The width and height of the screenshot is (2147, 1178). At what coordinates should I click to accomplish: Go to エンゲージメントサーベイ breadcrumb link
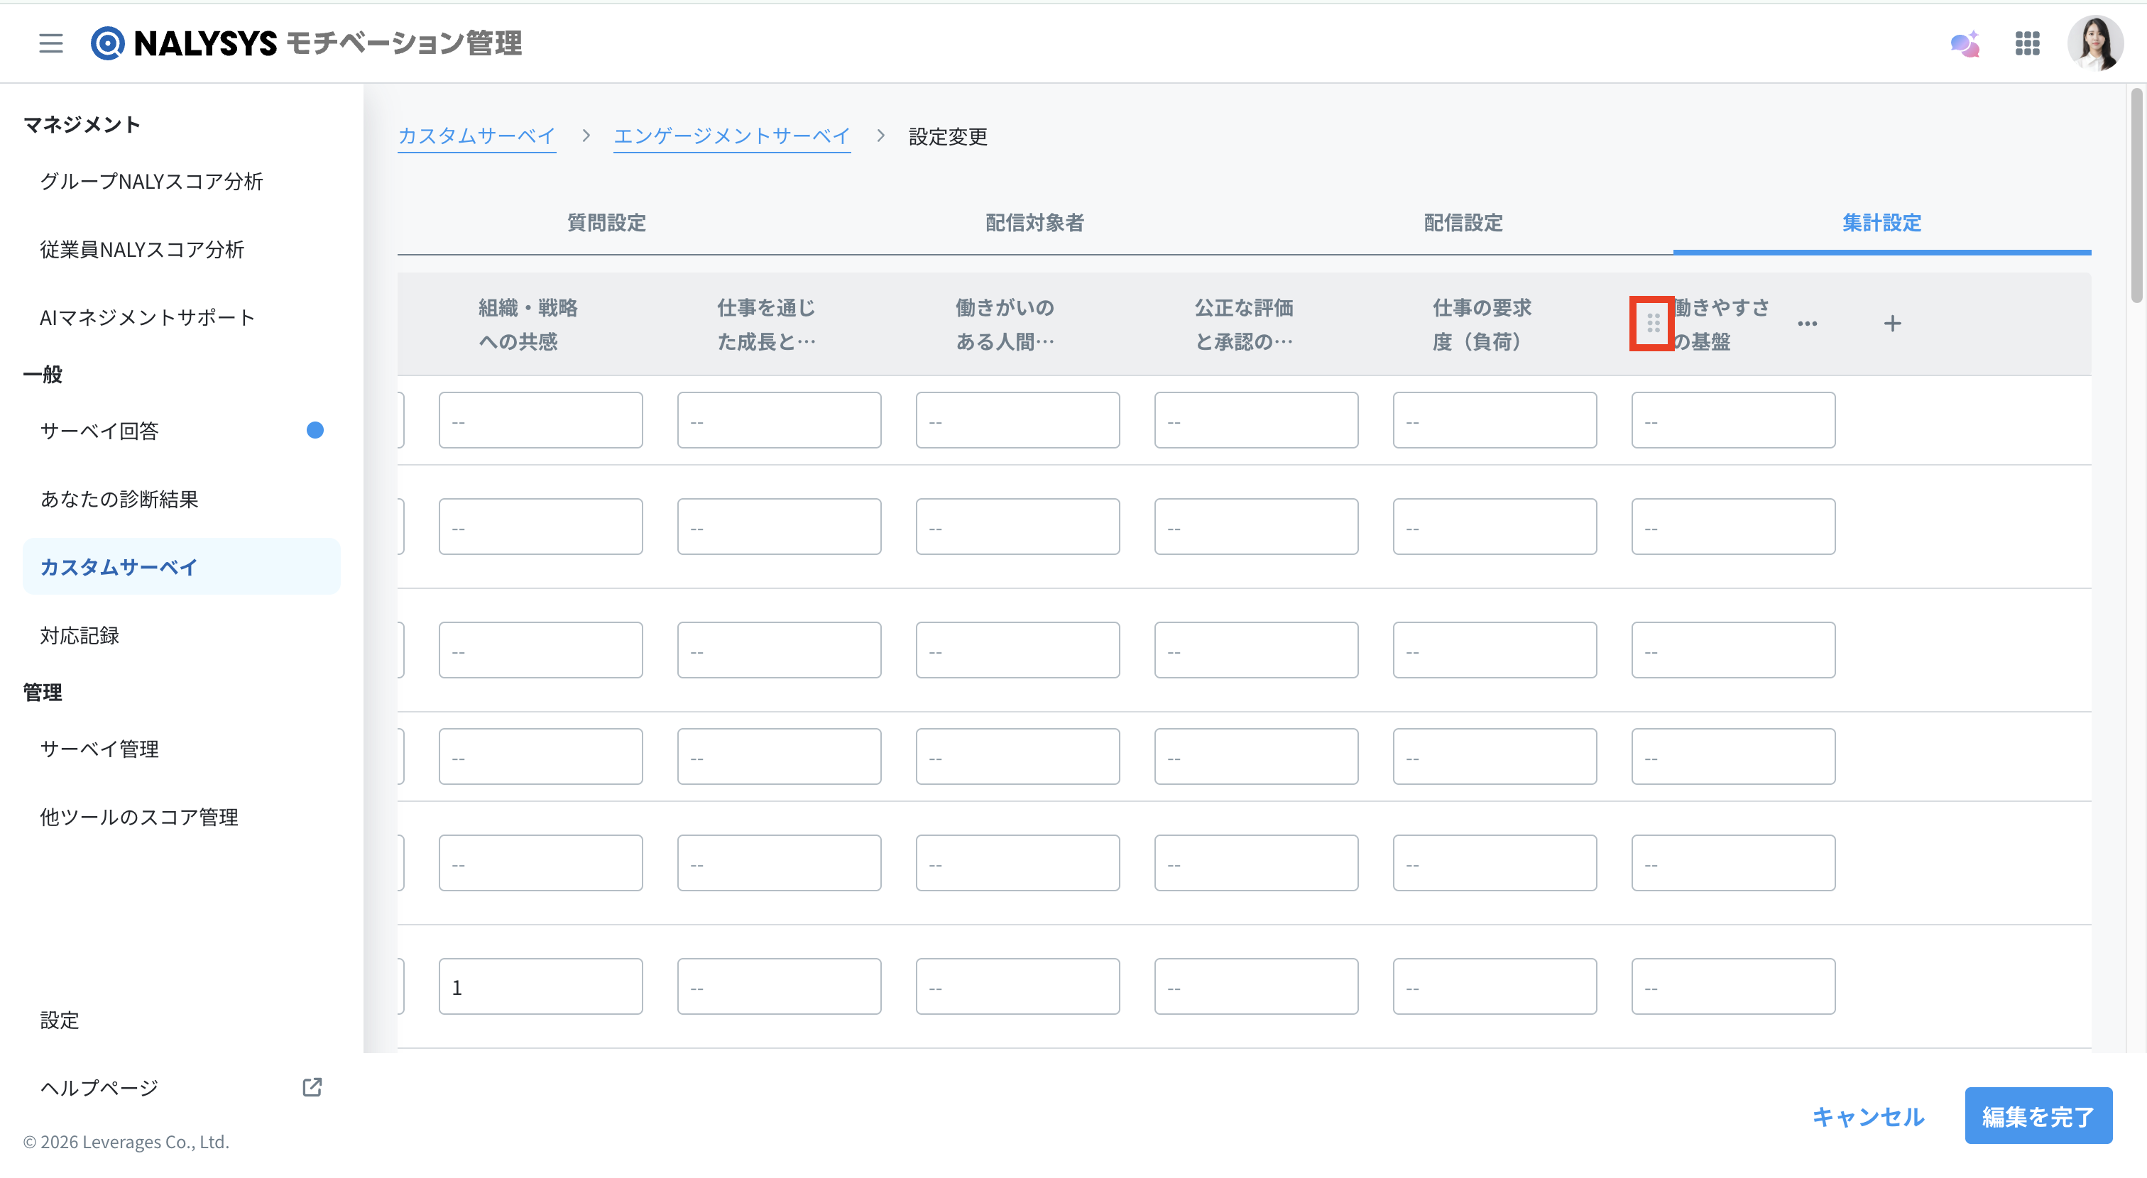(732, 136)
